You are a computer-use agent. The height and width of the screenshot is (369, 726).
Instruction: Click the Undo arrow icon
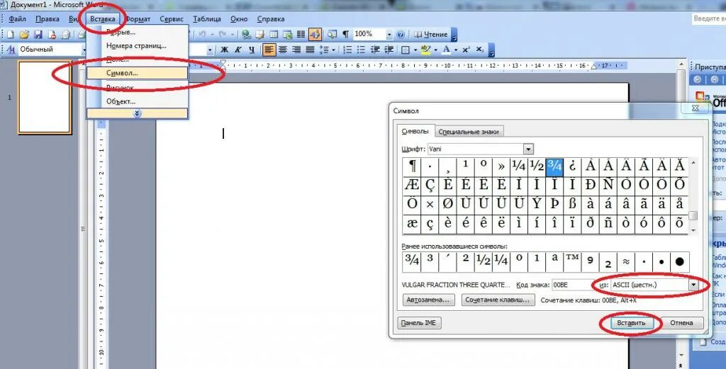(201, 34)
